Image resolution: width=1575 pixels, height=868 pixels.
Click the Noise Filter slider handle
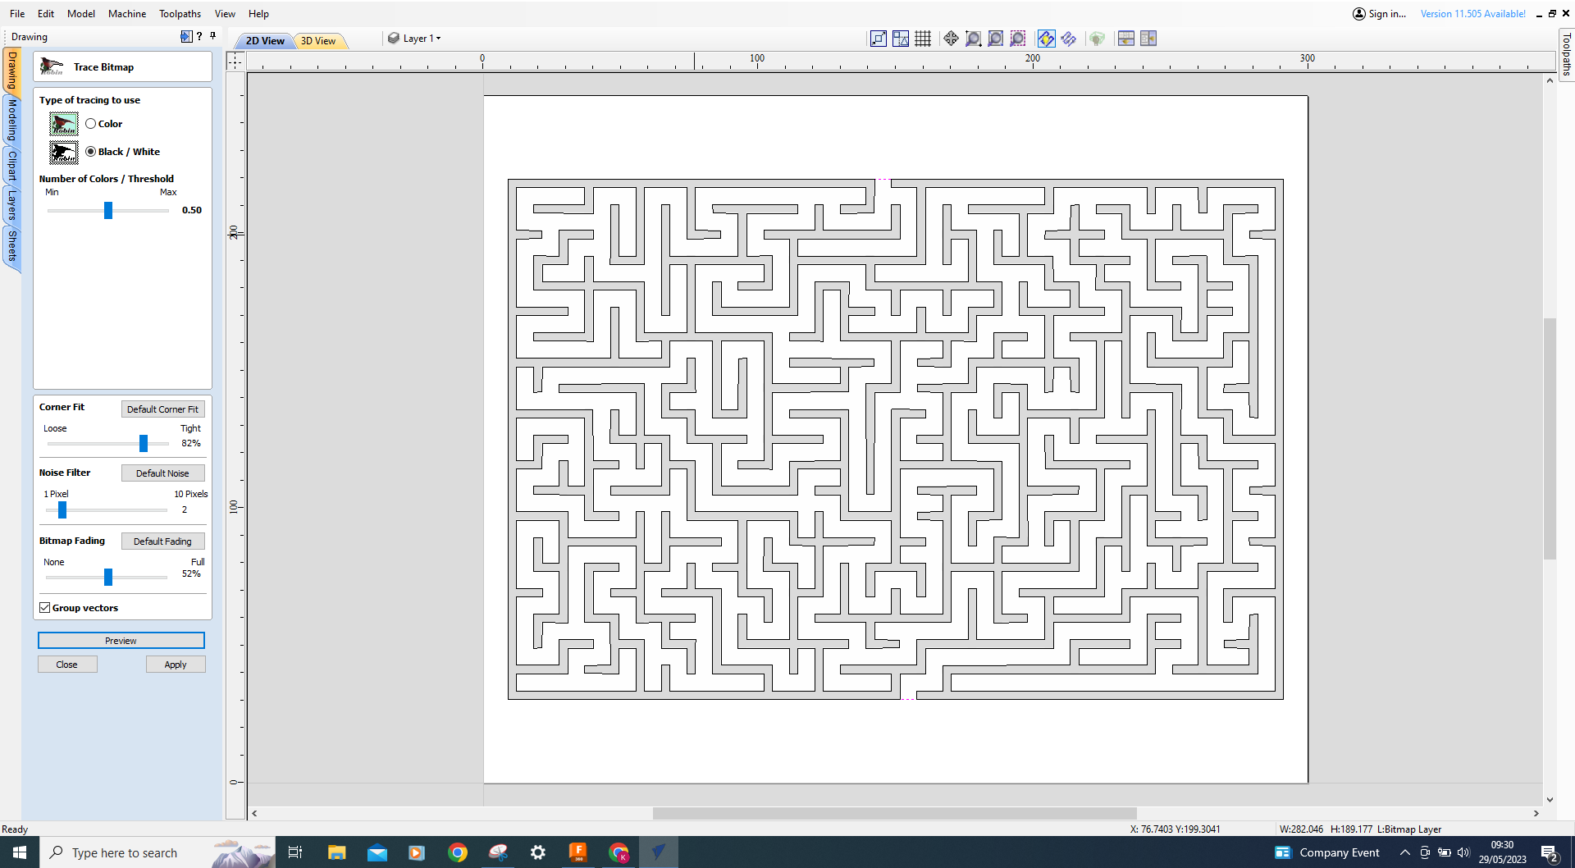[62, 510]
